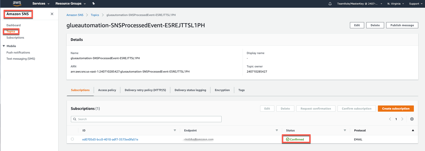
Task: Go to next subscriptions page
Action: click(402, 119)
